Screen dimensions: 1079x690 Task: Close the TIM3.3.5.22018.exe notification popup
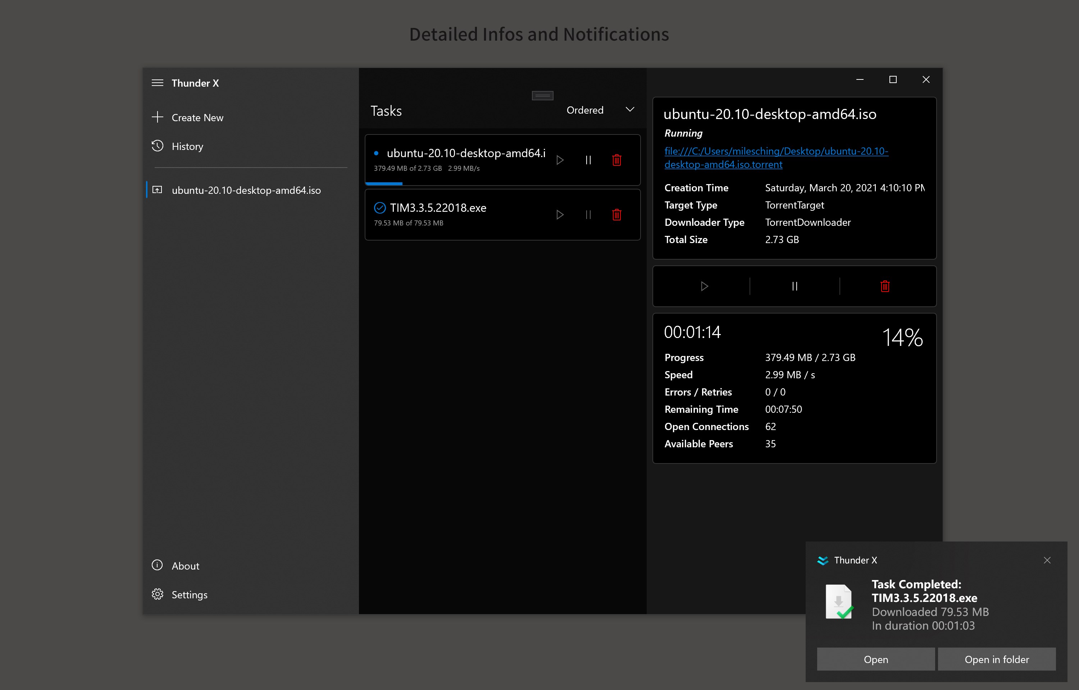click(x=1047, y=559)
